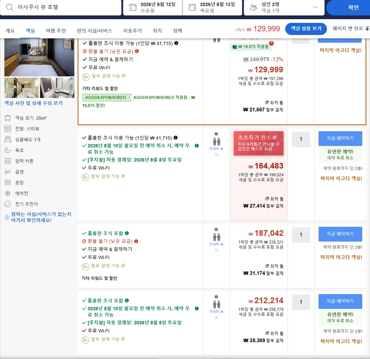
Task: Click the info icon next to 훌륭한 조식 포함 in ₩212,214 offer
Action: point(127,300)
